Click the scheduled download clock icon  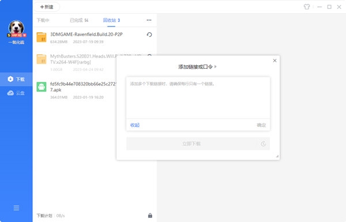pos(264,144)
